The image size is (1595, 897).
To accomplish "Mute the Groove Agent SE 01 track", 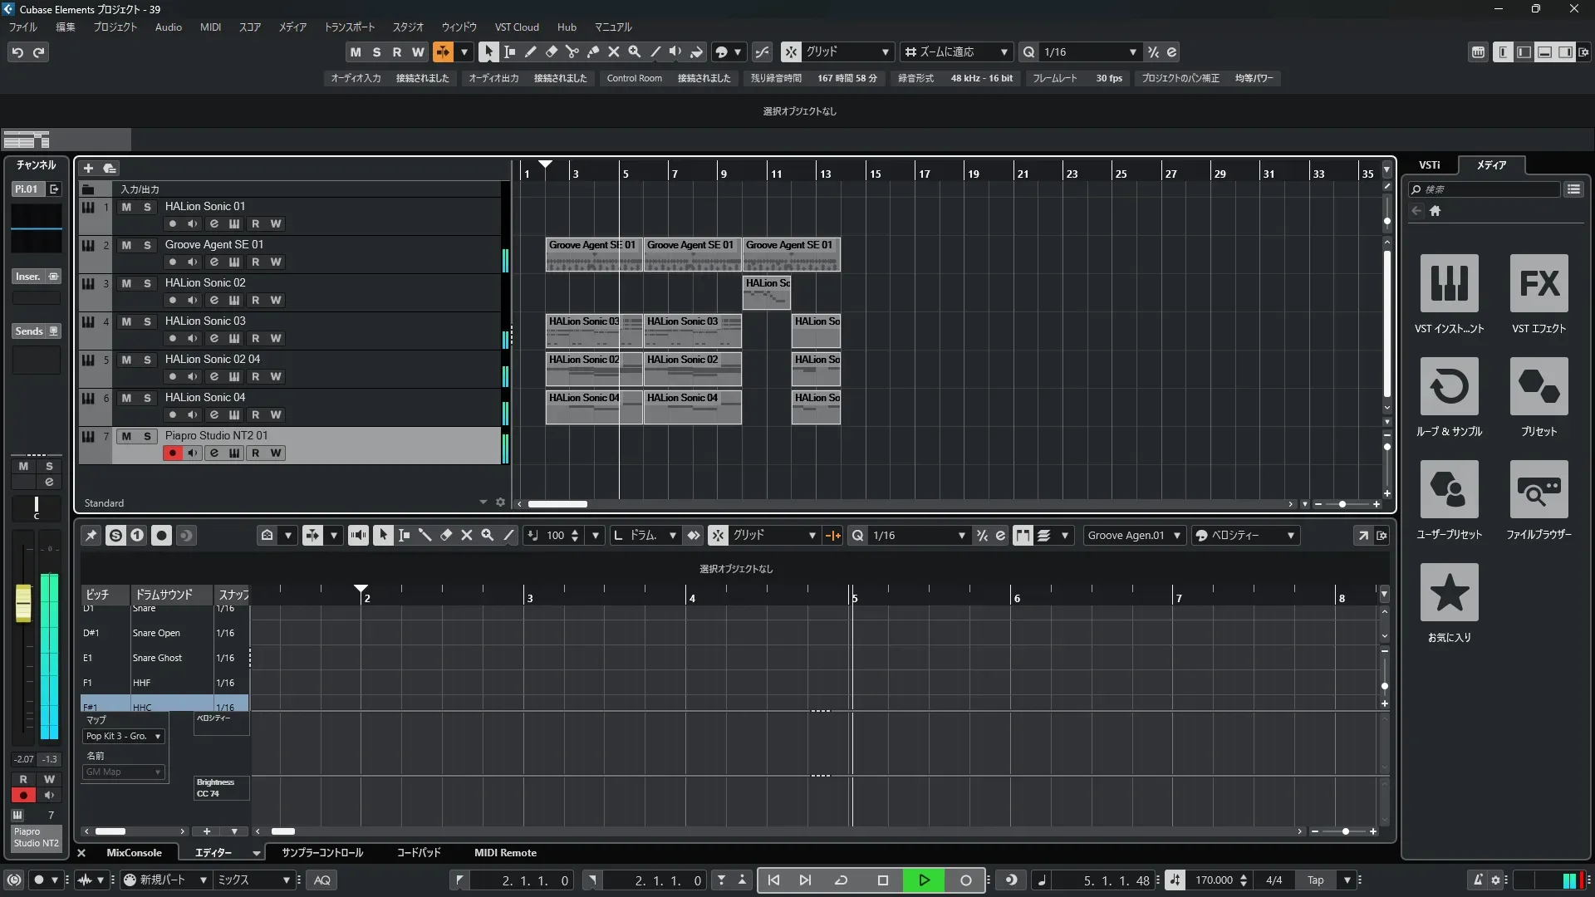I will tap(126, 245).
